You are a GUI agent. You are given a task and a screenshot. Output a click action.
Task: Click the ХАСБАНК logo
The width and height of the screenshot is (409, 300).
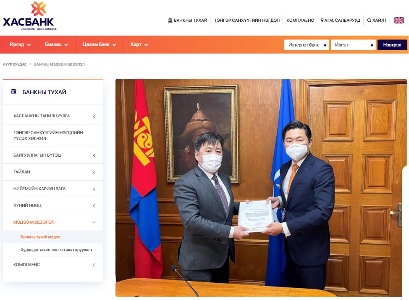pos(29,17)
